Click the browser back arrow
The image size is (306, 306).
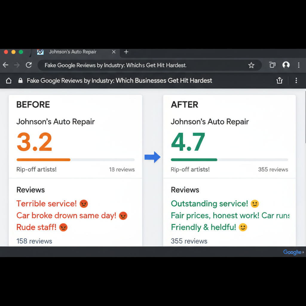pos(5,65)
